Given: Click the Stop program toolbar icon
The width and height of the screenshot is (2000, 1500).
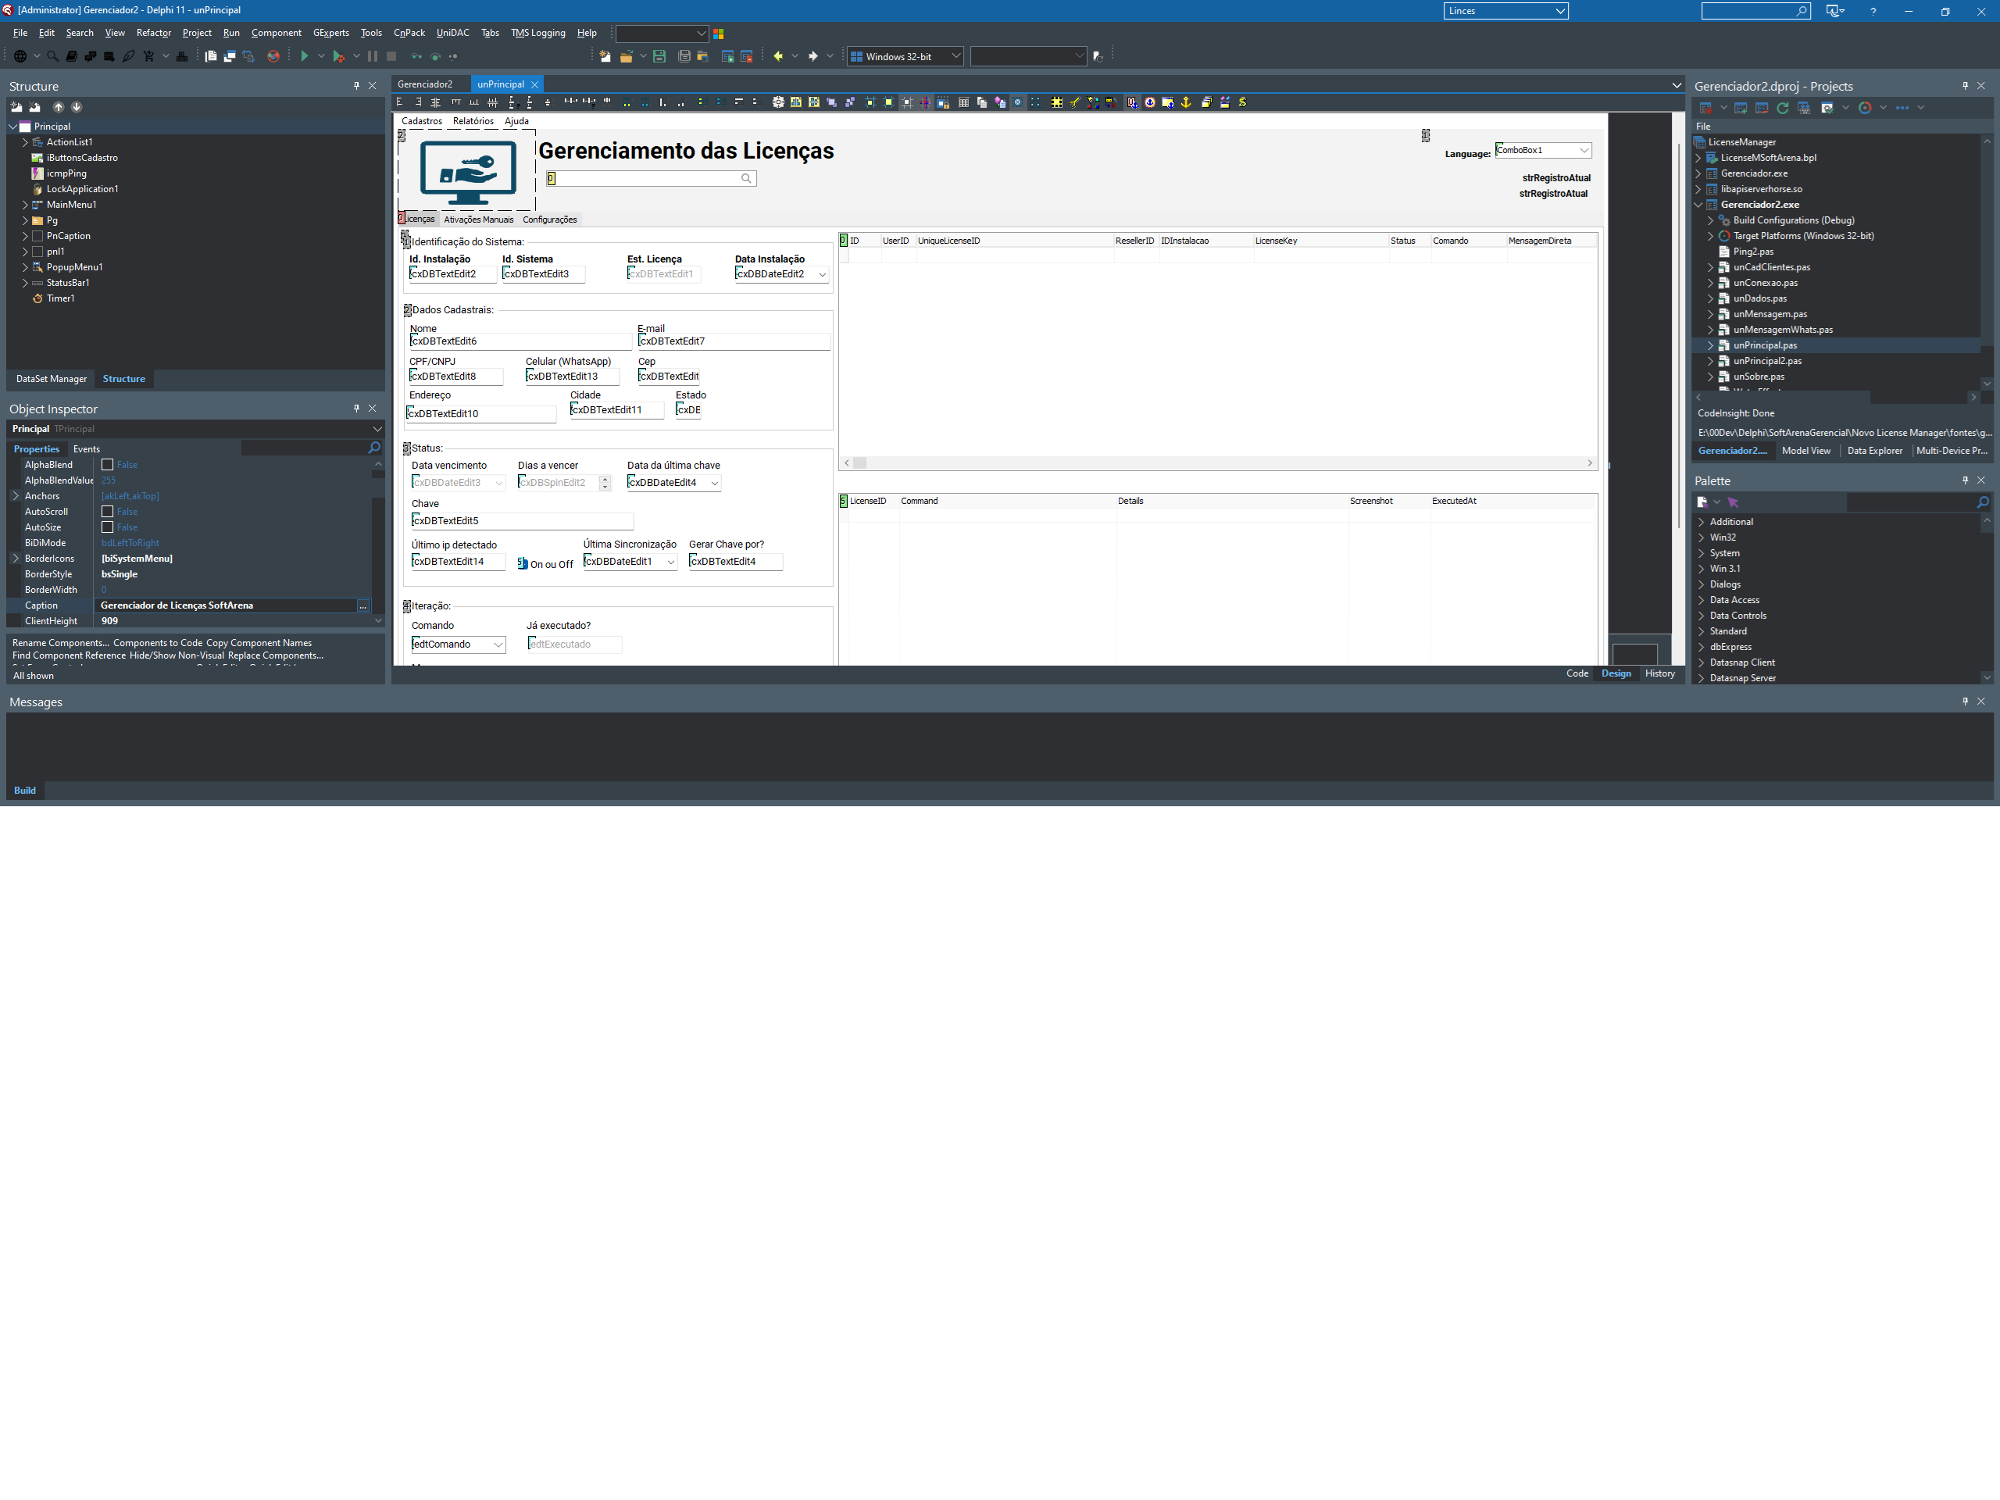Looking at the screenshot, I should coord(391,56).
